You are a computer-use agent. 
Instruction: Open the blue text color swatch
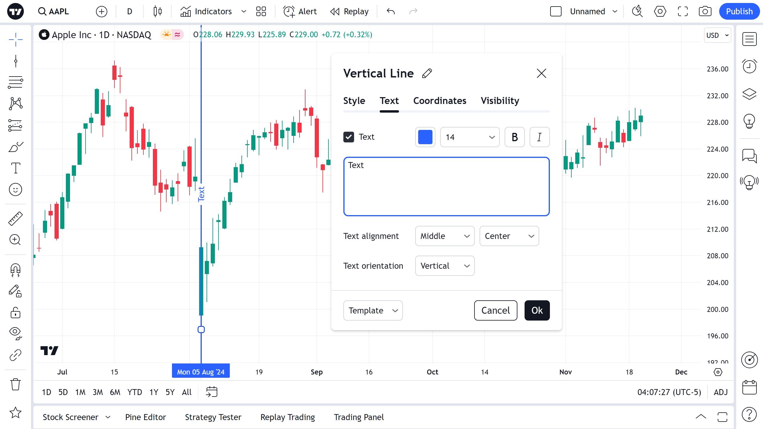[425, 137]
